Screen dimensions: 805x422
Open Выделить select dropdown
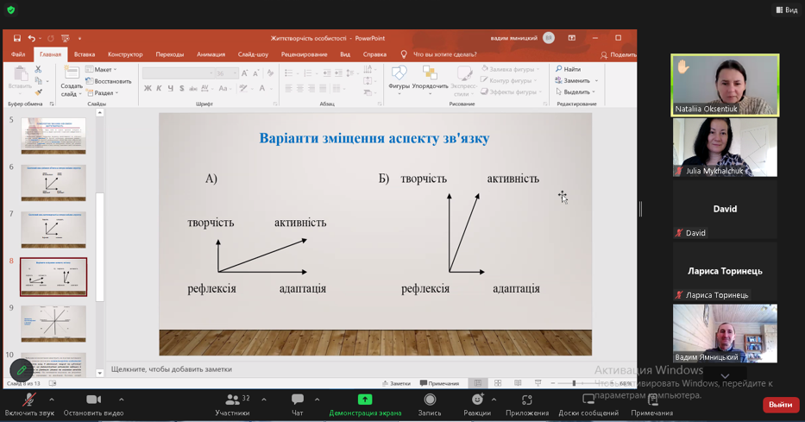click(x=575, y=91)
